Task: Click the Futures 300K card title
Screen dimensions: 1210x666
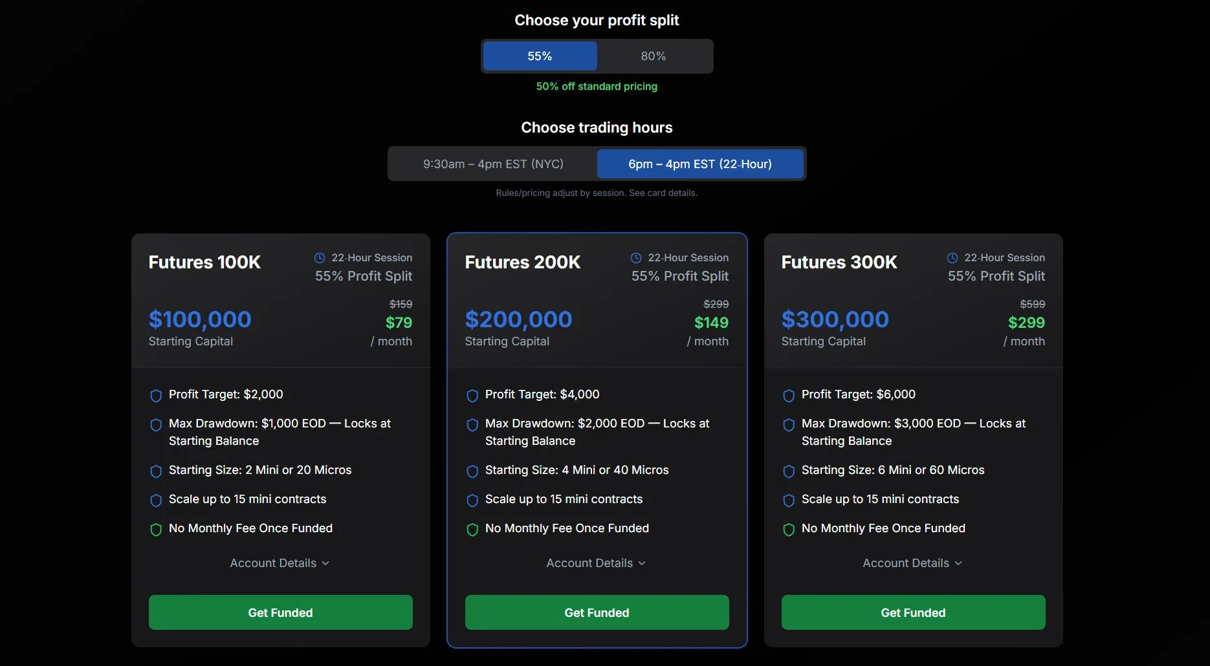Action: pyautogui.click(x=839, y=263)
